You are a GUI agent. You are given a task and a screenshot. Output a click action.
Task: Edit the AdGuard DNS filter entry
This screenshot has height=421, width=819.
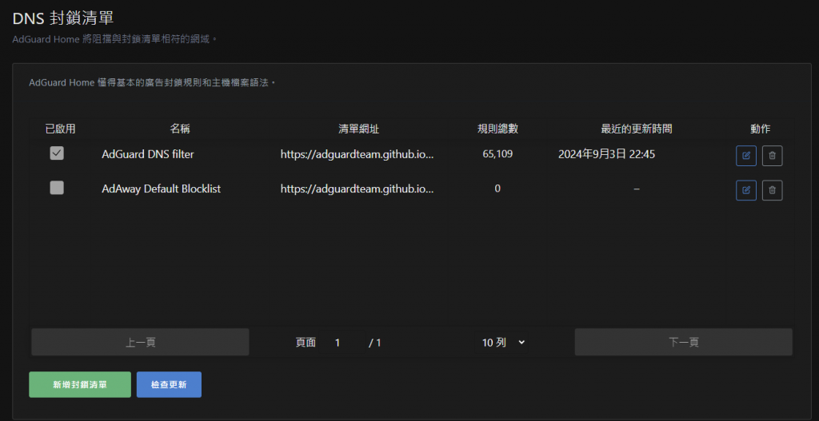[x=746, y=156]
